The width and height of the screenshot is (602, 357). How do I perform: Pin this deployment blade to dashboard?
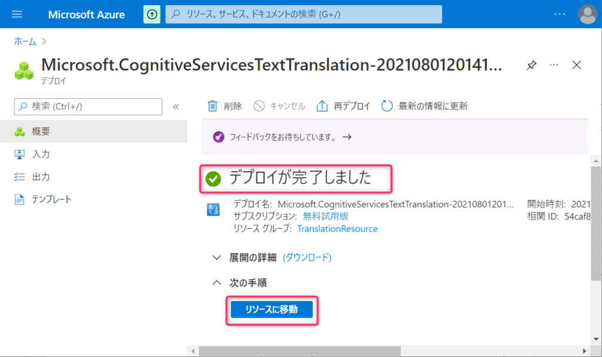coord(531,65)
